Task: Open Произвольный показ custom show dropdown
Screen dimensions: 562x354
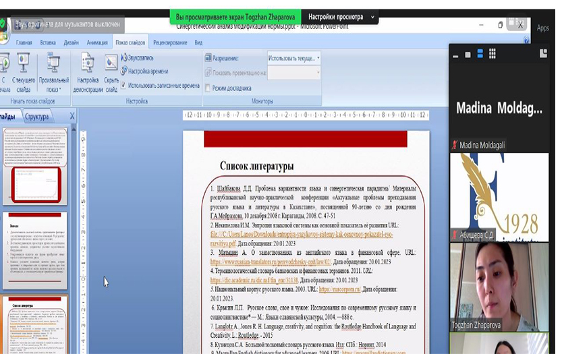Action: [x=53, y=74]
